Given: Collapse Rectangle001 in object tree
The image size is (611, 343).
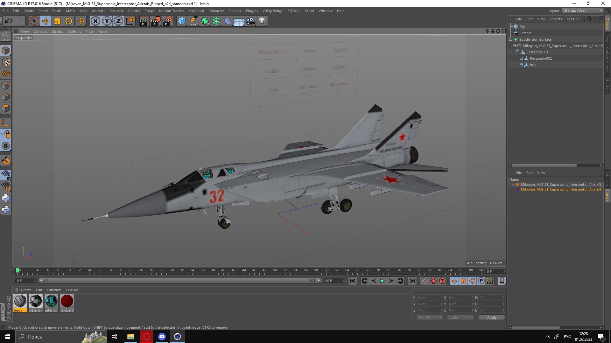Looking at the screenshot, I should (518, 52).
